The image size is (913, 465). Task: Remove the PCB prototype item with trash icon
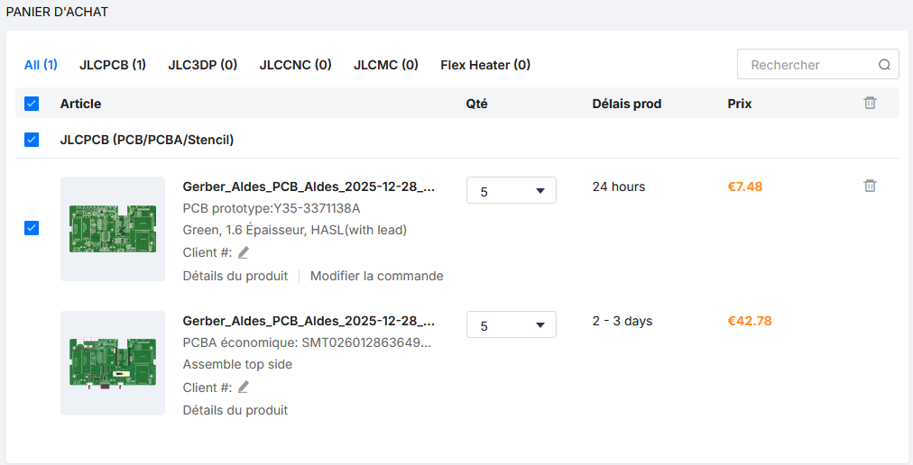point(870,186)
